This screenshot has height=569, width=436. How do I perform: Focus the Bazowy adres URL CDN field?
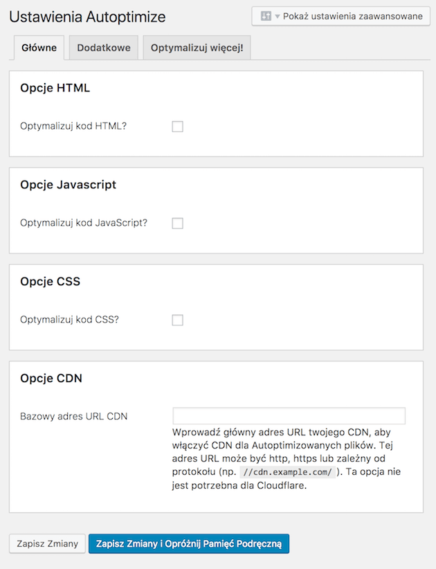[x=289, y=416]
